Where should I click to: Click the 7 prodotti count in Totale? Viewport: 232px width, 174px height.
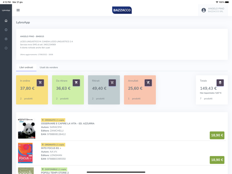click(206, 98)
